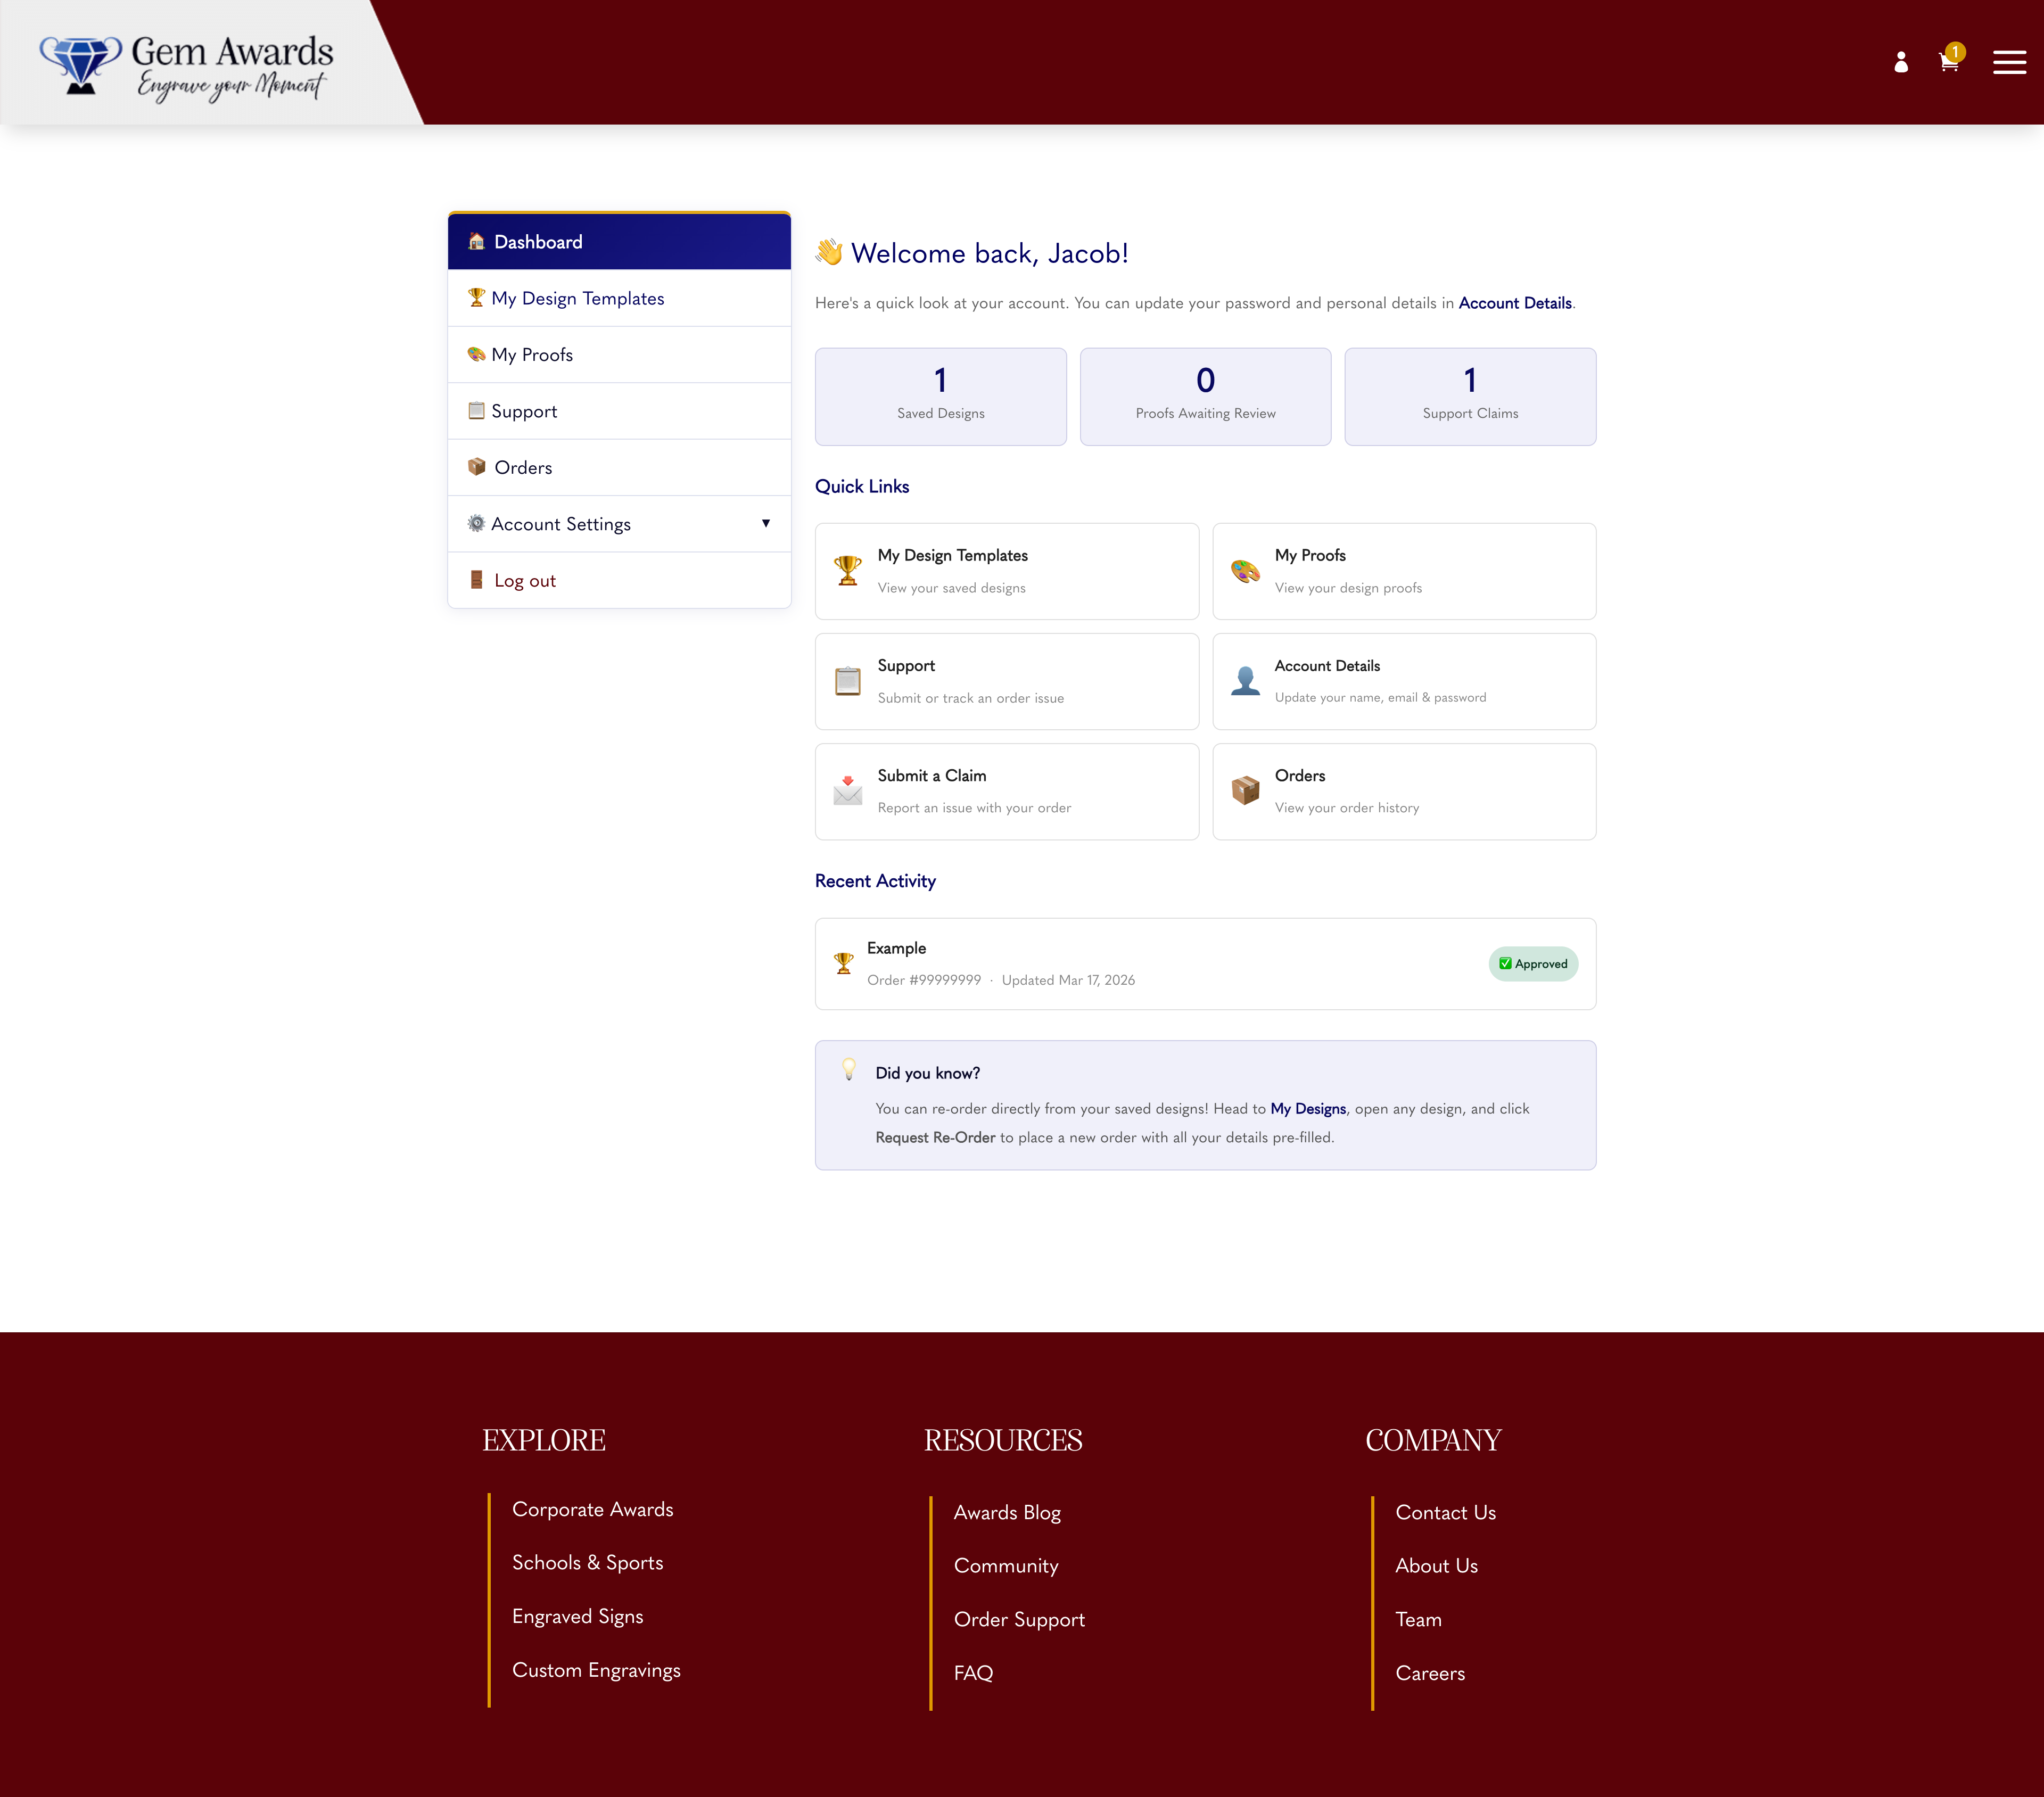Screen dimensions: 2044x1797
Task: Open the Submit a Claim quick link
Action: (x=1007, y=791)
